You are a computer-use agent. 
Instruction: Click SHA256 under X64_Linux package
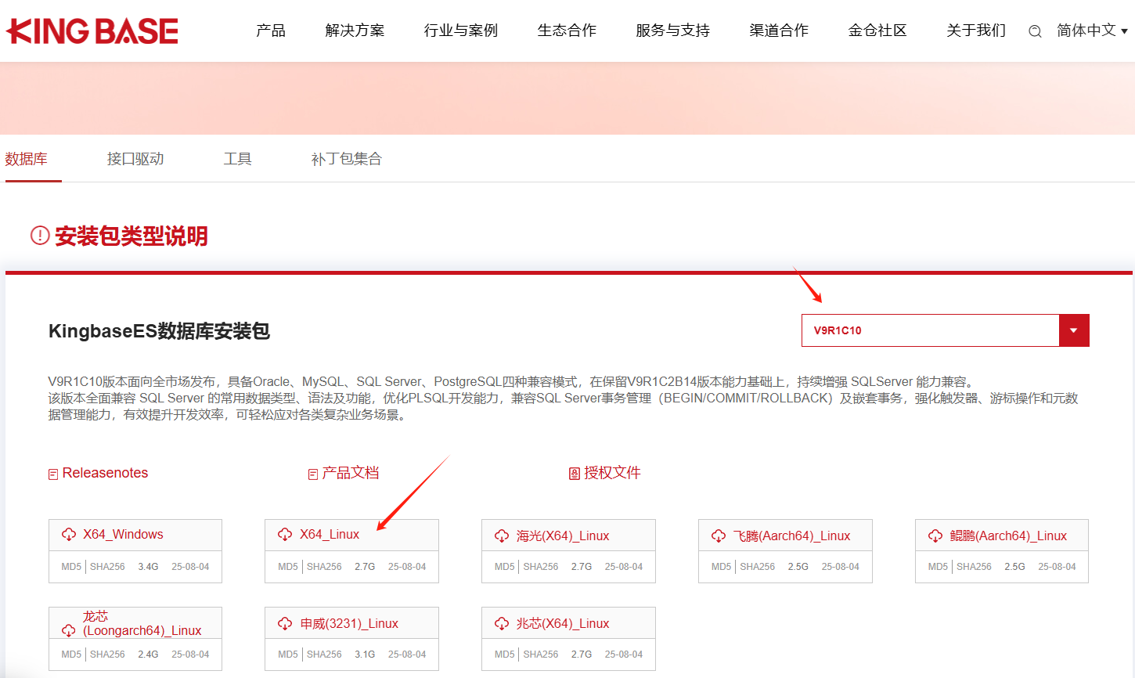tap(324, 567)
